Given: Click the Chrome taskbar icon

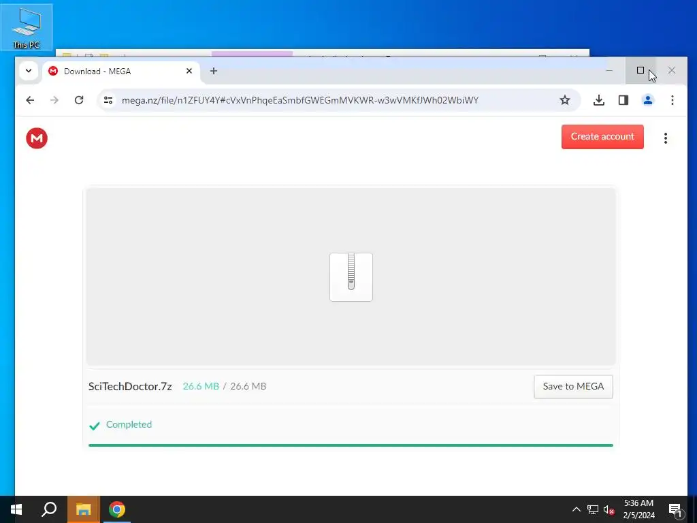Looking at the screenshot, I should click(x=117, y=509).
